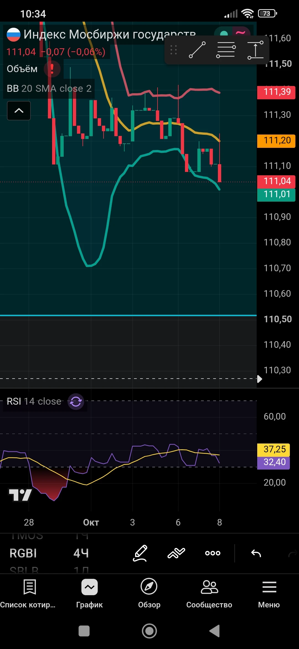Tap the green 111,01 lower band label
299x649 pixels.
pos(276,194)
